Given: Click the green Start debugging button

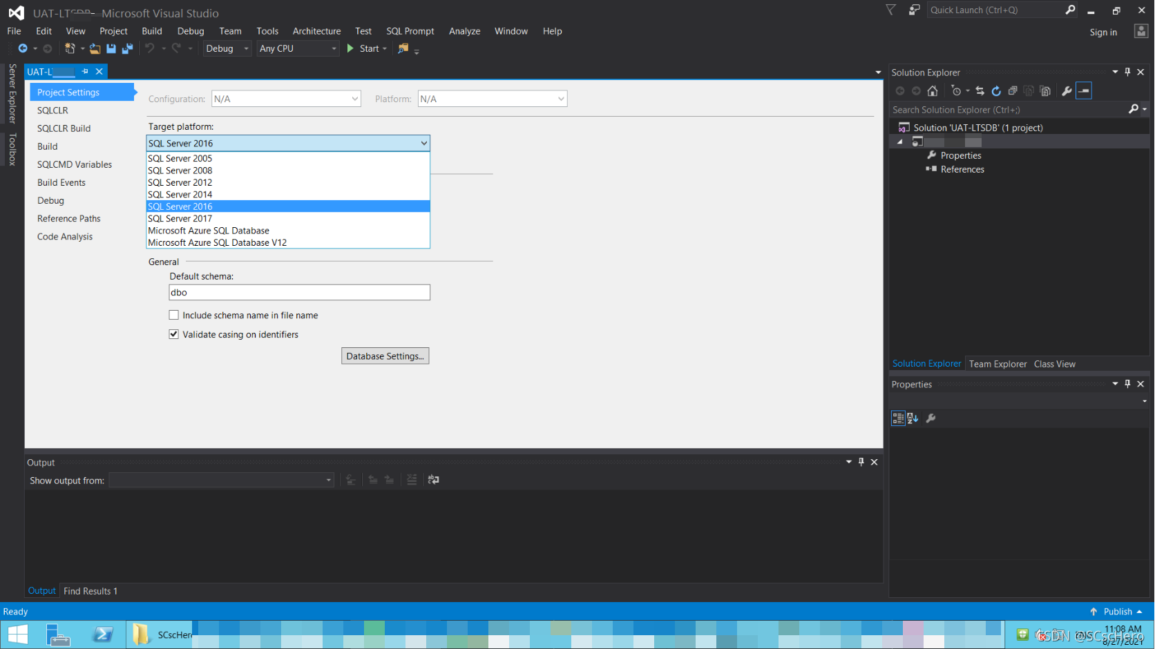Looking at the screenshot, I should [350, 48].
